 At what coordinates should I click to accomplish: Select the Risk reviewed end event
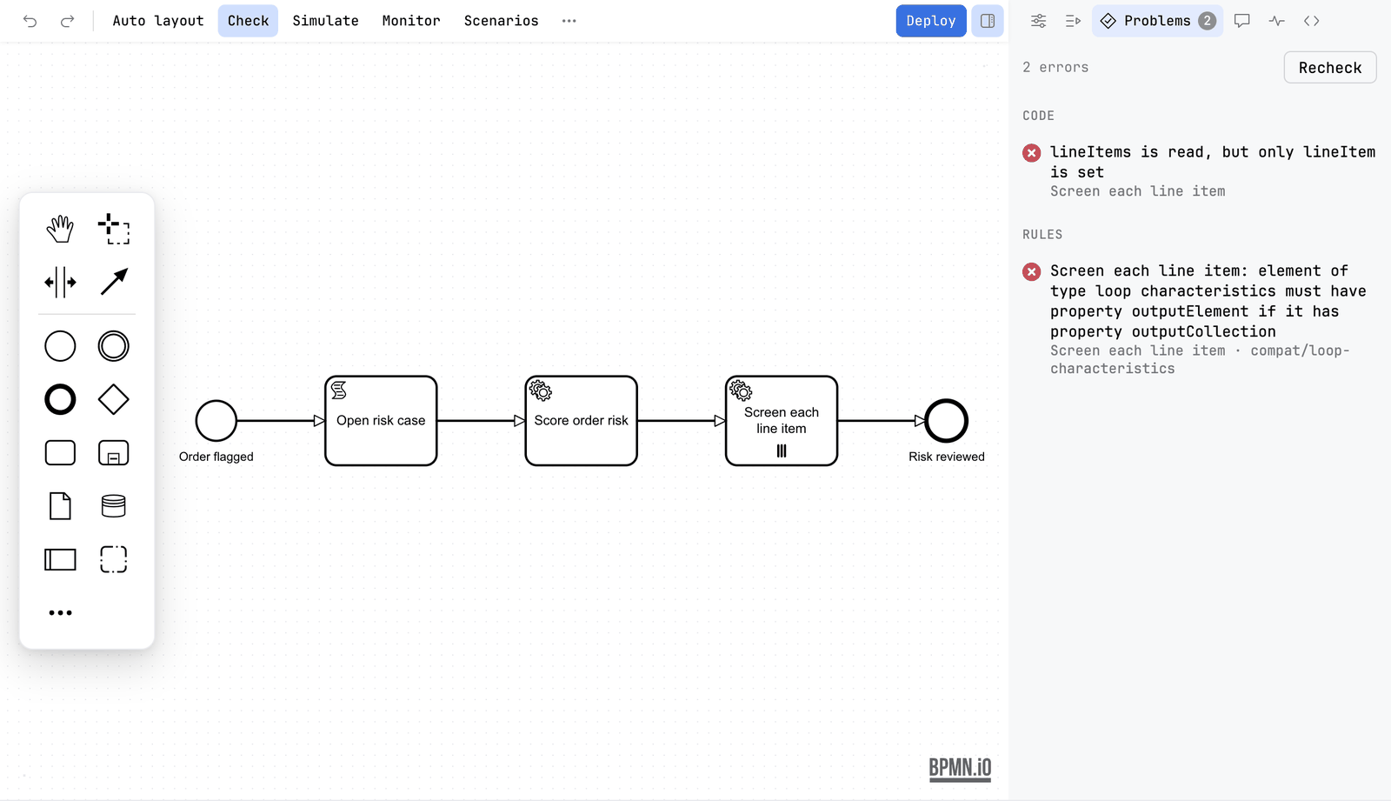947,421
